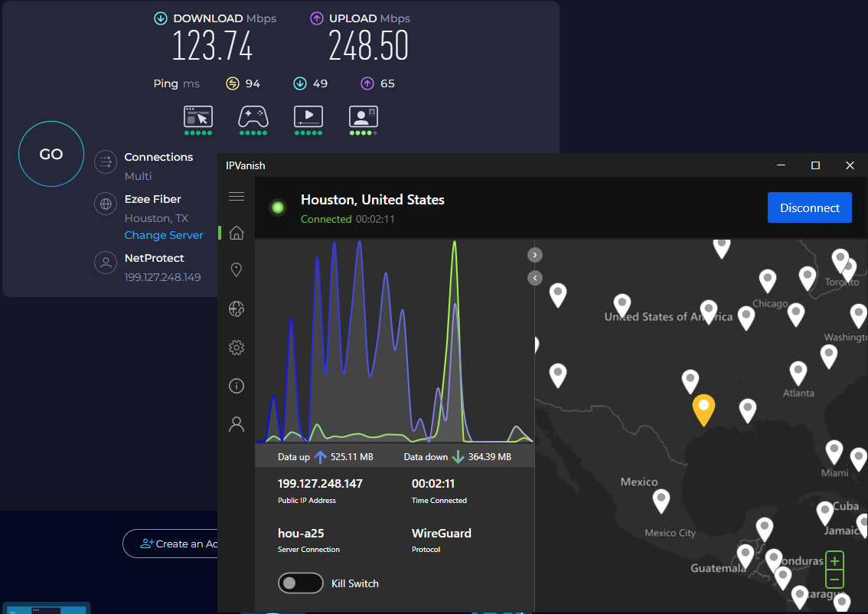Click the app icon in the taskbar corner
868x614 pixels.
[46, 609]
